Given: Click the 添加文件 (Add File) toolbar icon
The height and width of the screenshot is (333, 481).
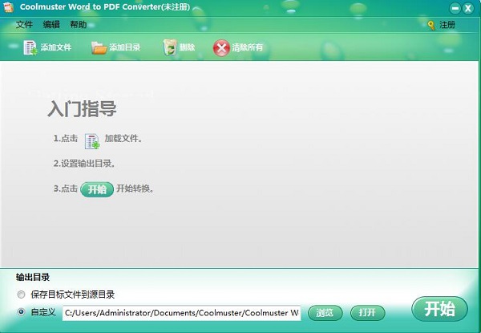Looking at the screenshot, I should [30, 47].
